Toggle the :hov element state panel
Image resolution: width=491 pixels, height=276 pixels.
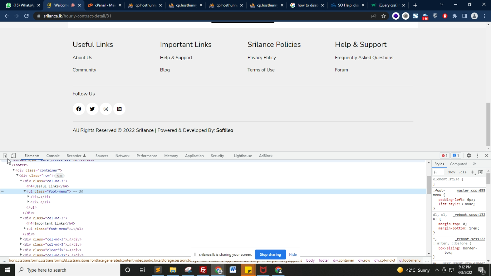point(451,172)
